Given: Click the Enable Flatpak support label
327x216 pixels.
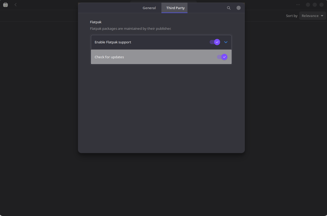Looking at the screenshot, I should point(113,42).
